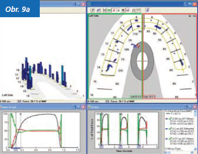Click tooth number 11 label in 2D arch
198x154 pixels.
pyautogui.click(x=112, y=33)
